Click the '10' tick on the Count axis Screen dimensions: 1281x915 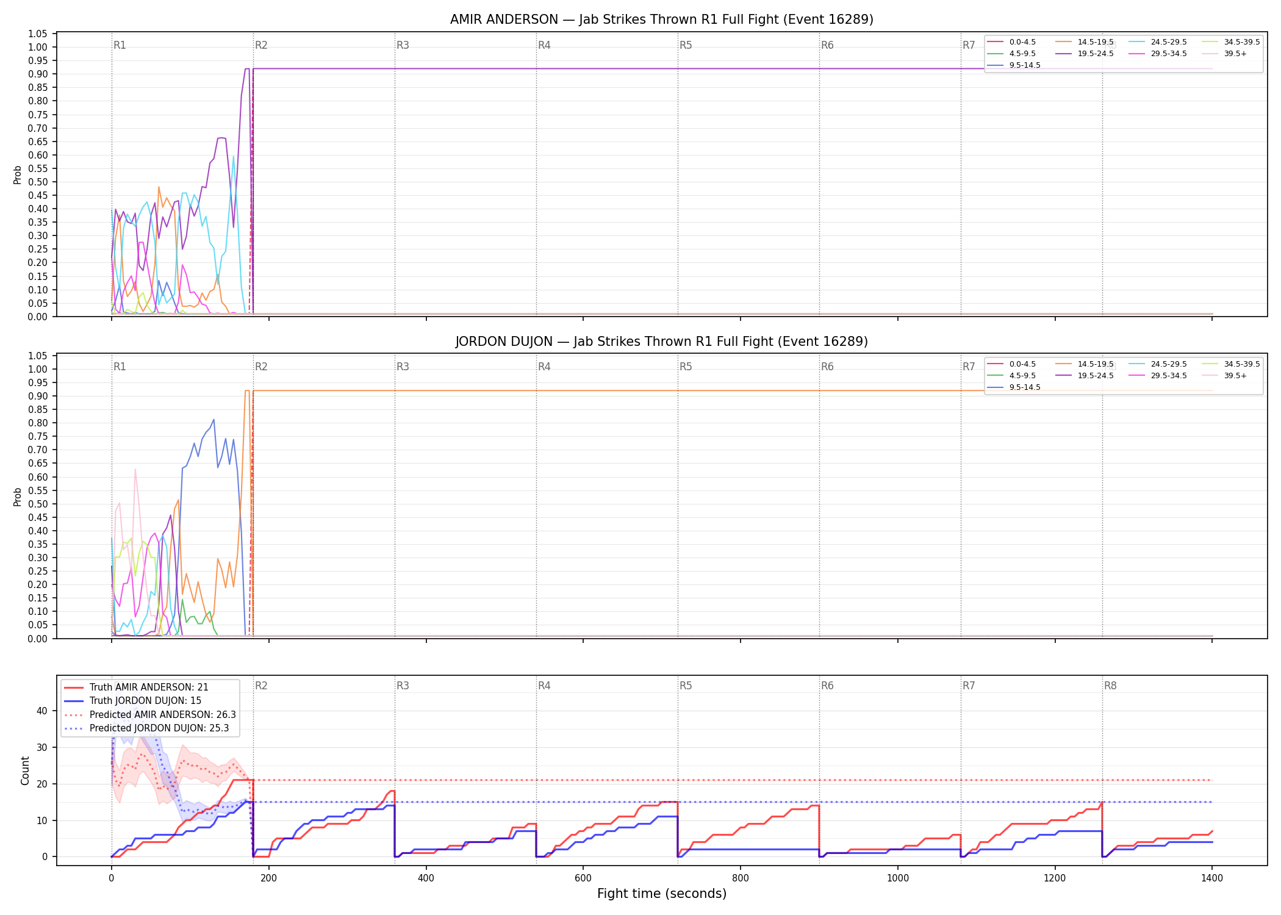tap(42, 820)
